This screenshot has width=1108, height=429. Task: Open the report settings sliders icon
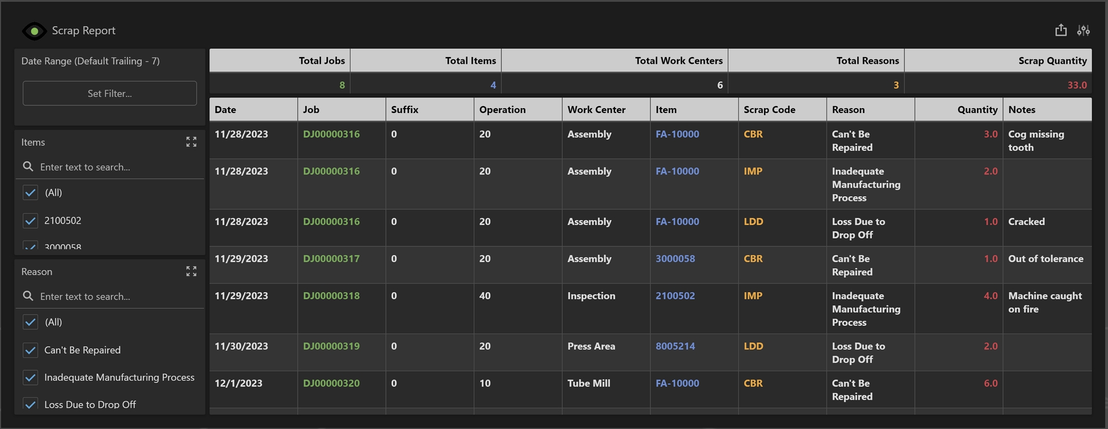(x=1083, y=30)
